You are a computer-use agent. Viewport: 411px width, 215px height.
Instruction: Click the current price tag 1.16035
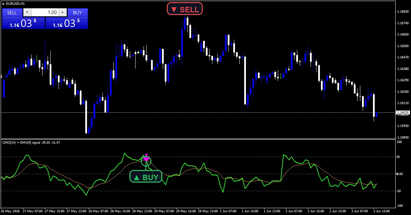(x=403, y=112)
